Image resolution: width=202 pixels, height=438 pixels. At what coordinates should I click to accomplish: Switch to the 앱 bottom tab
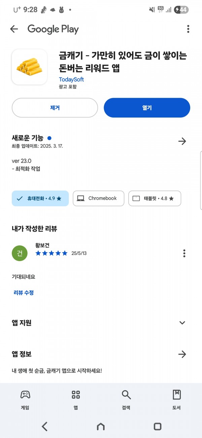pos(76,400)
